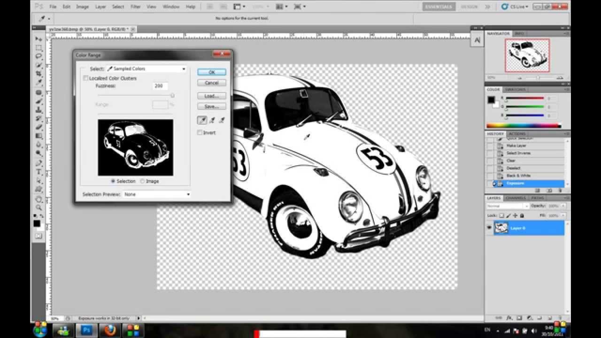601x338 pixels.
Task: Click the Windows Start button
Action: [40, 330]
